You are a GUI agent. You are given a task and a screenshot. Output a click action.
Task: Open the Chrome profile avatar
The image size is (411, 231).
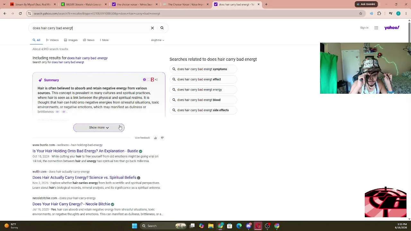(x=398, y=13)
